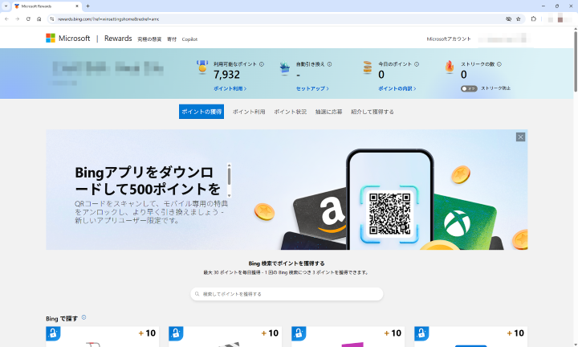Open a new browser tab
This screenshot has width=578, height=347.
click(88, 6)
